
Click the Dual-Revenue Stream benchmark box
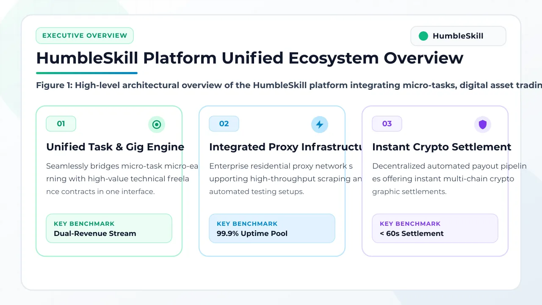109,228
